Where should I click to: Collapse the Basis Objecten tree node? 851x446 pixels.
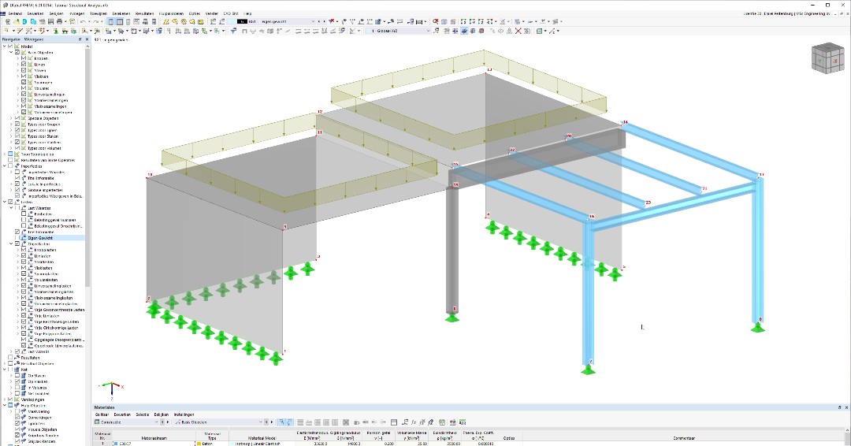point(11,53)
